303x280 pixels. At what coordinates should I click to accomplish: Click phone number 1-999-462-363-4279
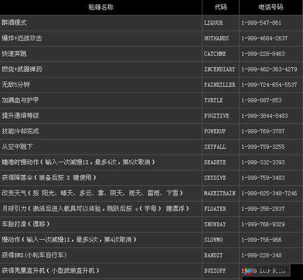click(269, 69)
